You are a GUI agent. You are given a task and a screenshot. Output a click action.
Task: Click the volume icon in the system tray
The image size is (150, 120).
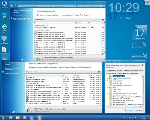point(136,118)
